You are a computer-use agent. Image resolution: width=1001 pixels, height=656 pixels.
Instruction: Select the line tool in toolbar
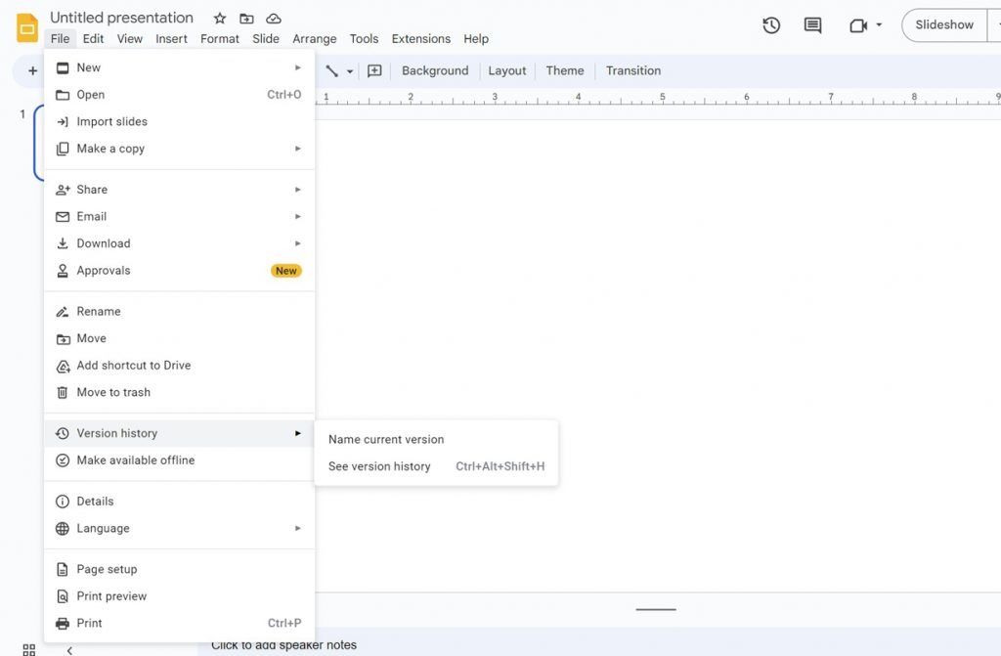(x=332, y=71)
